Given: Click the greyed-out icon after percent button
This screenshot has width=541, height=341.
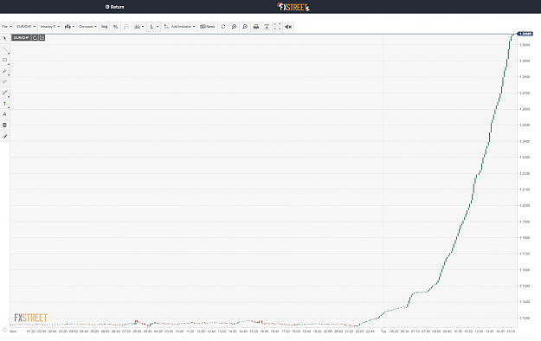Looking at the screenshot, I should coord(126,27).
